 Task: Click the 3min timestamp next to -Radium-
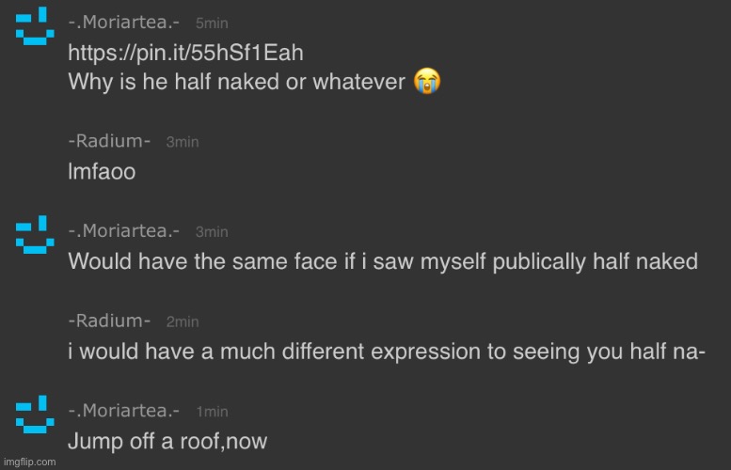(183, 142)
